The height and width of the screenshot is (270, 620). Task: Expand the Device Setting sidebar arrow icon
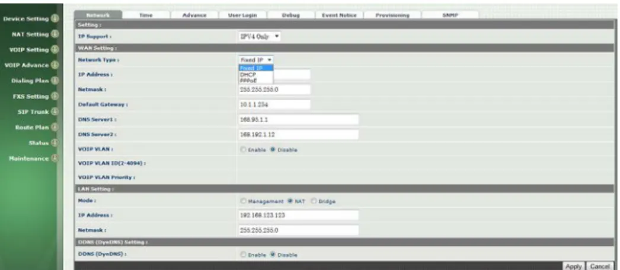[x=55, y=18]
